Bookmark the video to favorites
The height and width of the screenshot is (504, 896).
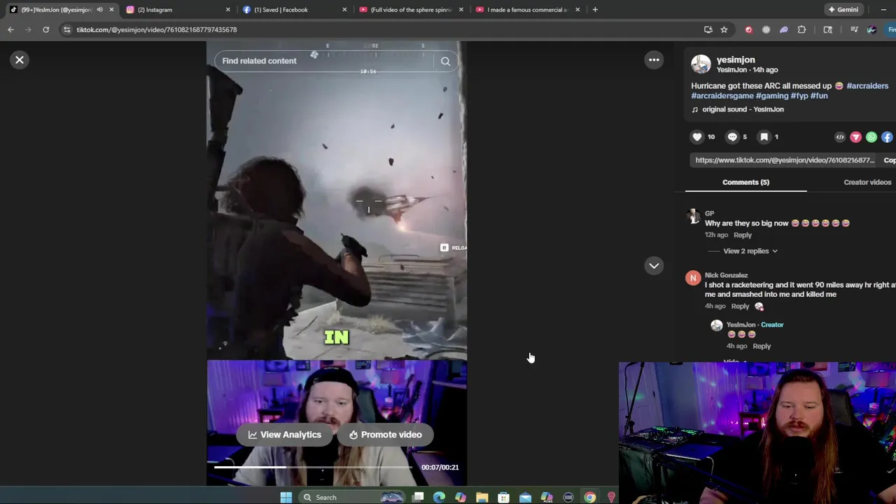[764, 137]
